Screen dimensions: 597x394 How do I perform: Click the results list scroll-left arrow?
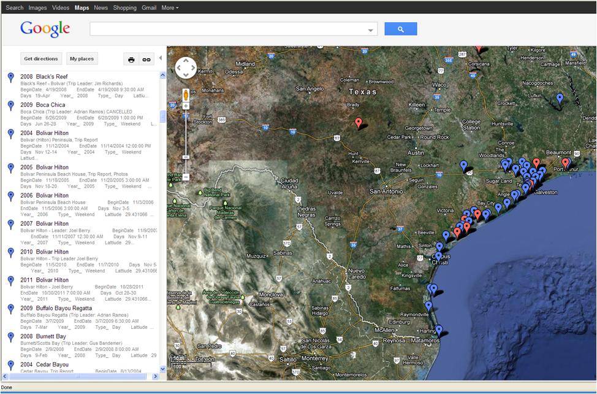4,376
